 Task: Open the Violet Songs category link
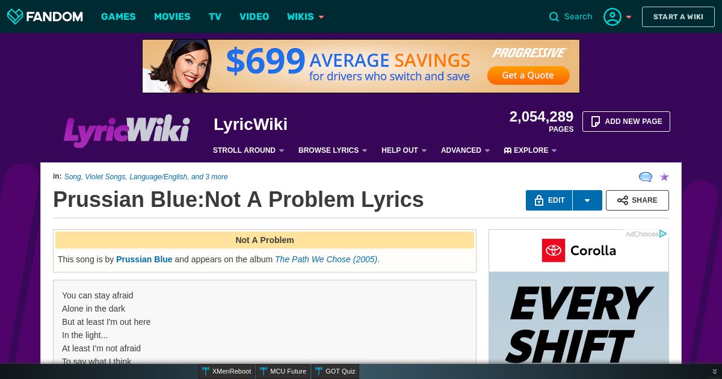[x=105, y=177]
